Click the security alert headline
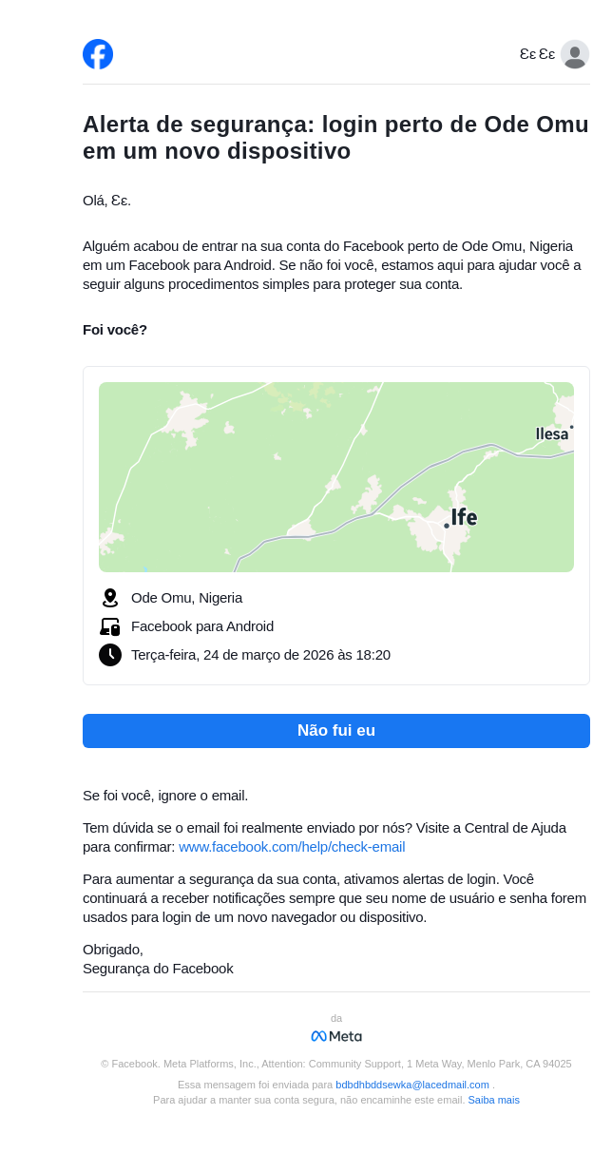Image resolution: width=593 pixels, height=1153 pixels. [335, 138]
